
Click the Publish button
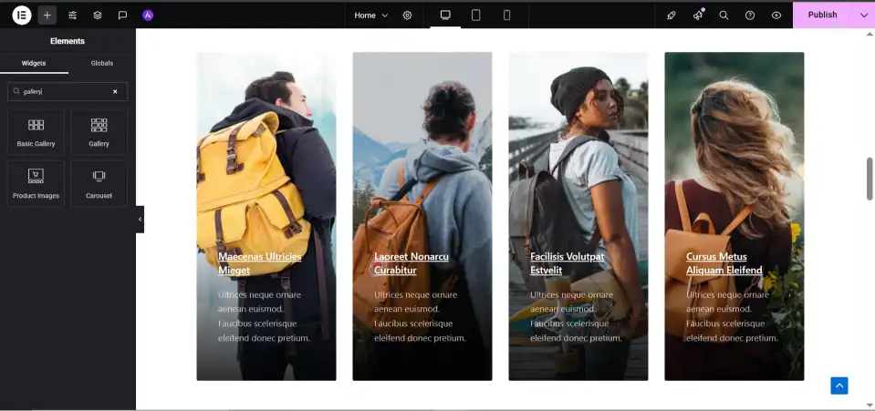pos(822,15)
